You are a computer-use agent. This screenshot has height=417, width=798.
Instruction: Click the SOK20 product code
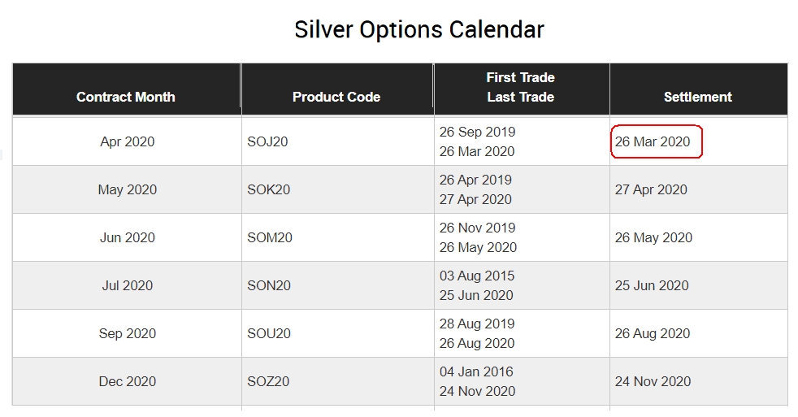(269, 189)
